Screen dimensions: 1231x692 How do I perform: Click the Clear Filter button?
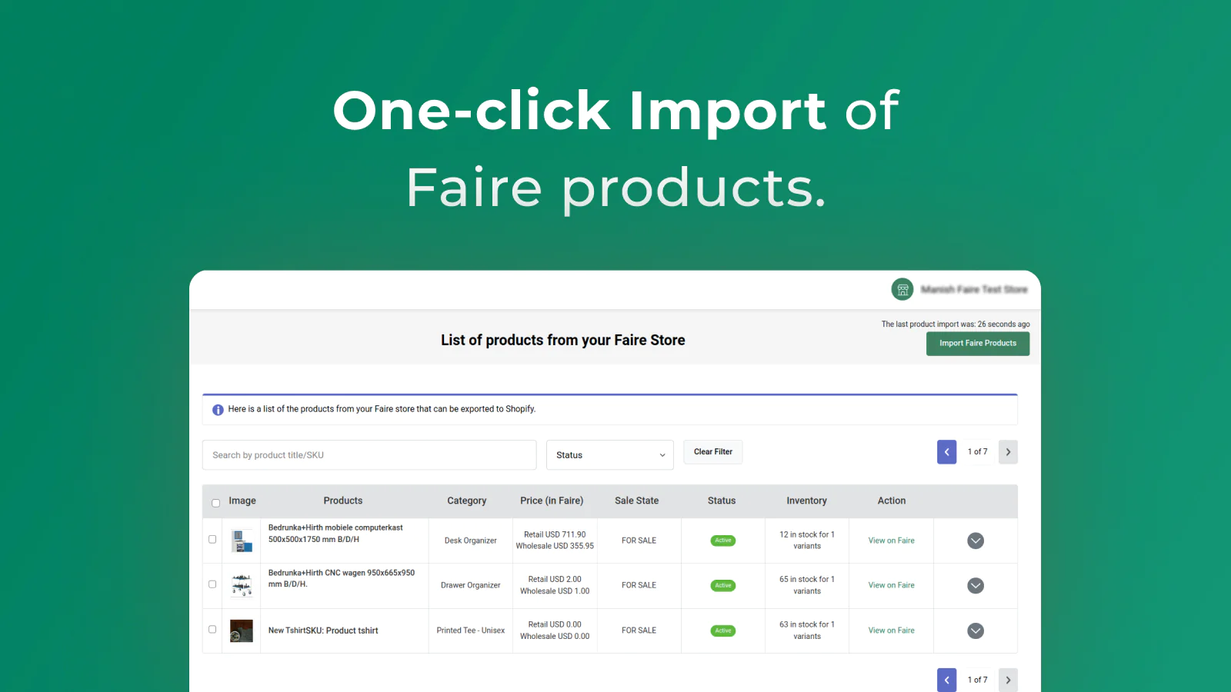click(713, 452)
